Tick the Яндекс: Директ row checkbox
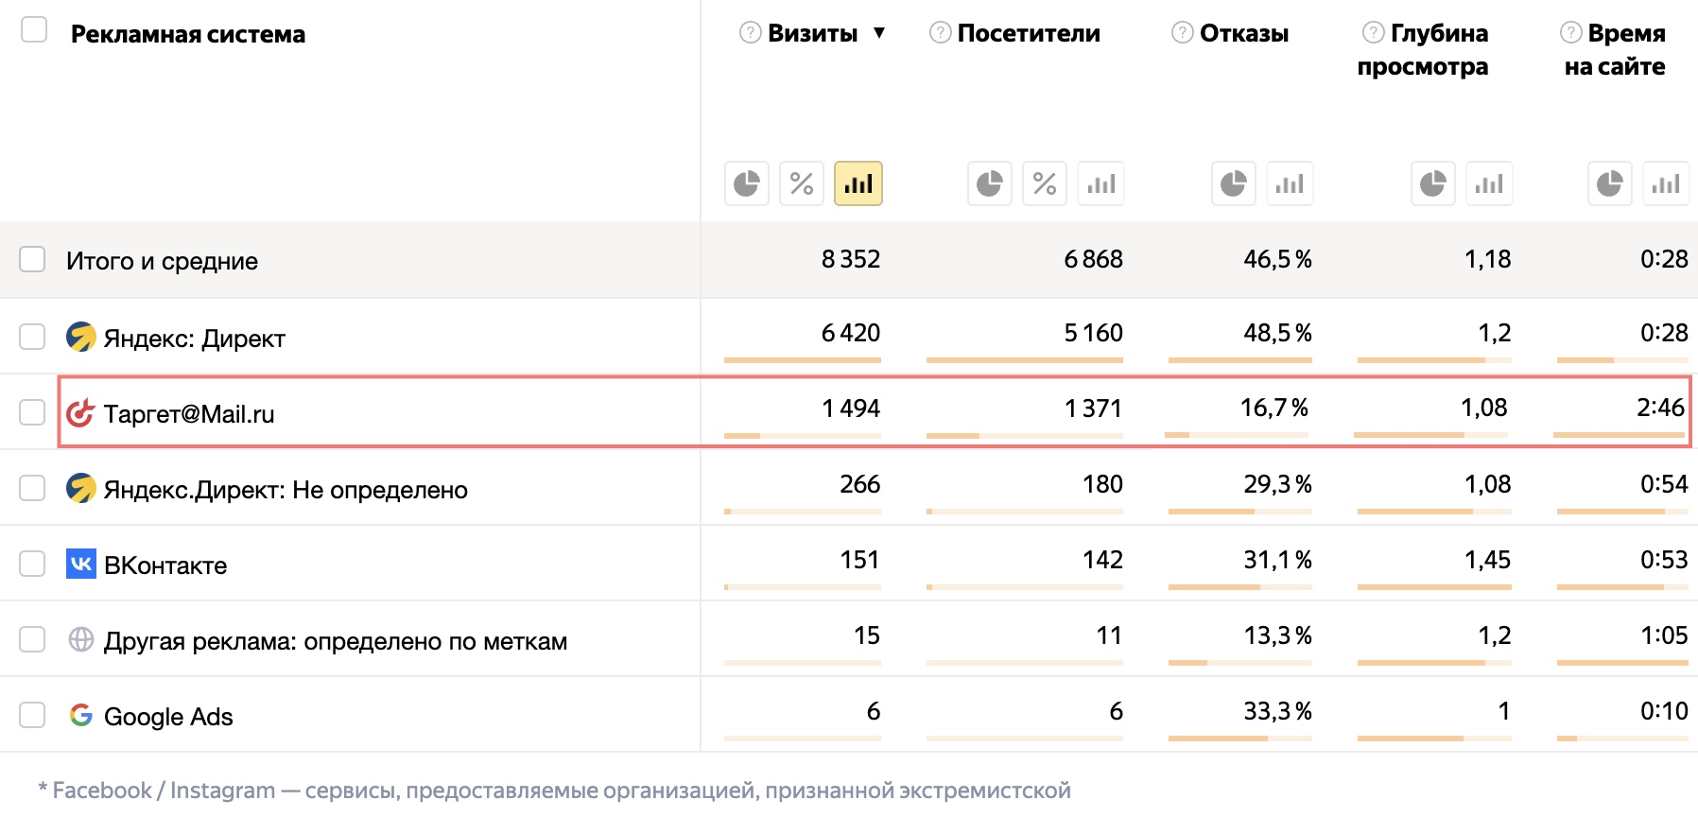Image resolution: width=1698 pixels, height=817 pixels. (33, 336)
